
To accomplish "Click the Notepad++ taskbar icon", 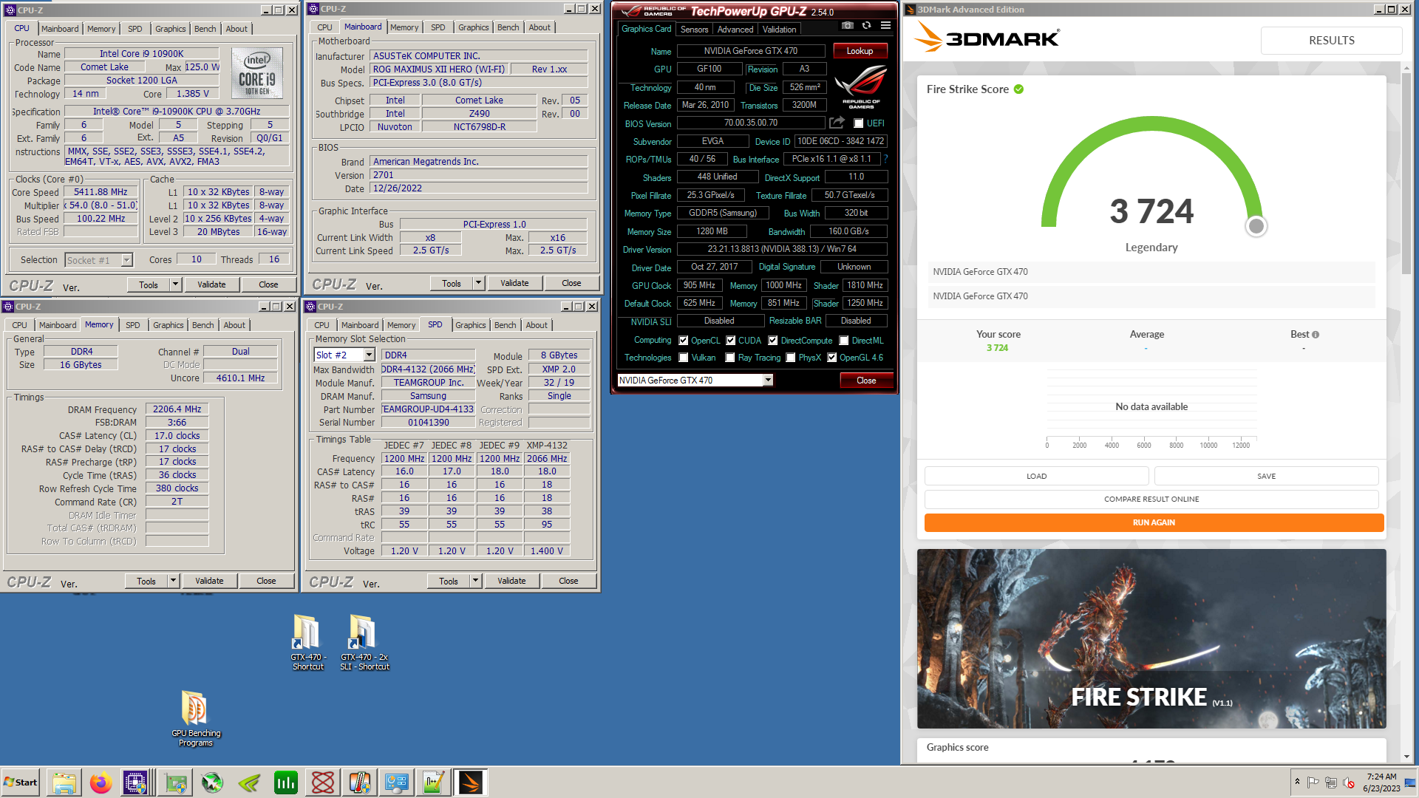I will 434,782.
